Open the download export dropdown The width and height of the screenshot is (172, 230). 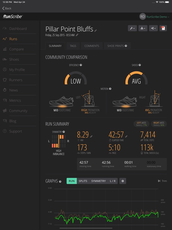tap(143, 28)
